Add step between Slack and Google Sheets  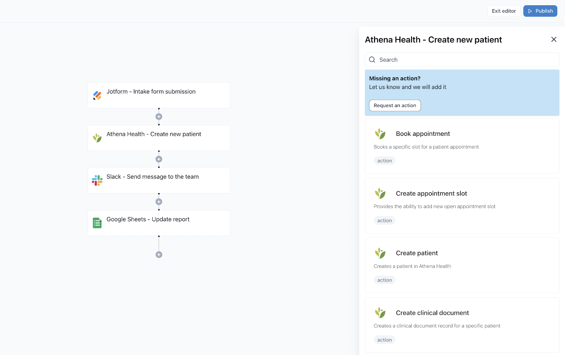(x=159, y=202)
